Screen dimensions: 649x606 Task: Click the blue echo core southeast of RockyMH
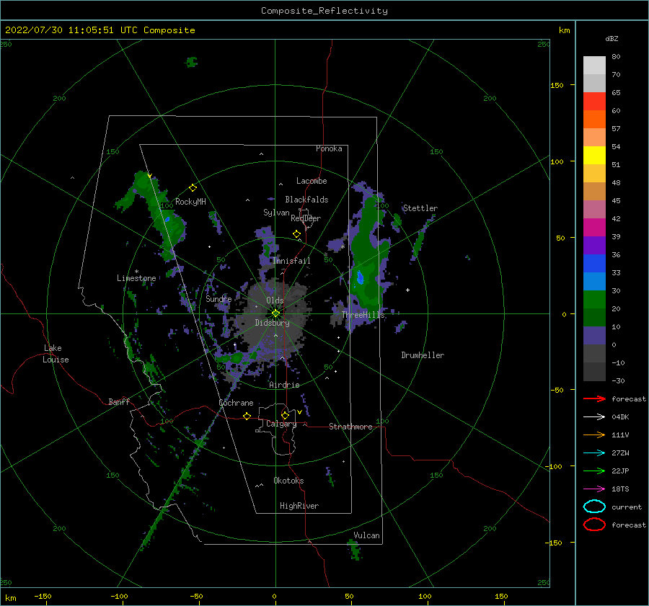tap(167, 219)
